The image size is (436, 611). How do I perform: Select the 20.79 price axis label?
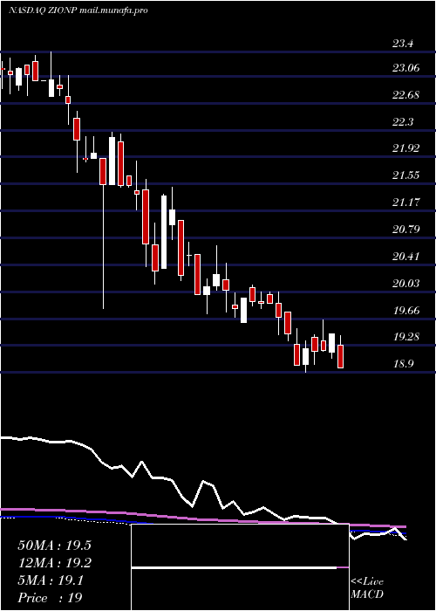[x=406, y=229]
